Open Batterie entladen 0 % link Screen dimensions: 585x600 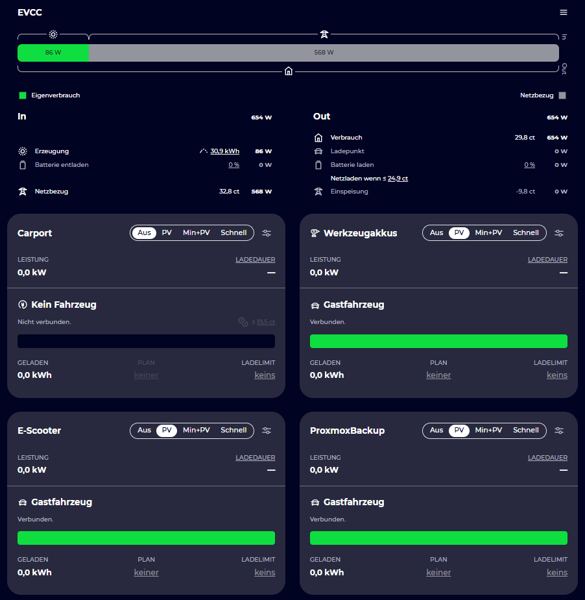tap(234, 165)
